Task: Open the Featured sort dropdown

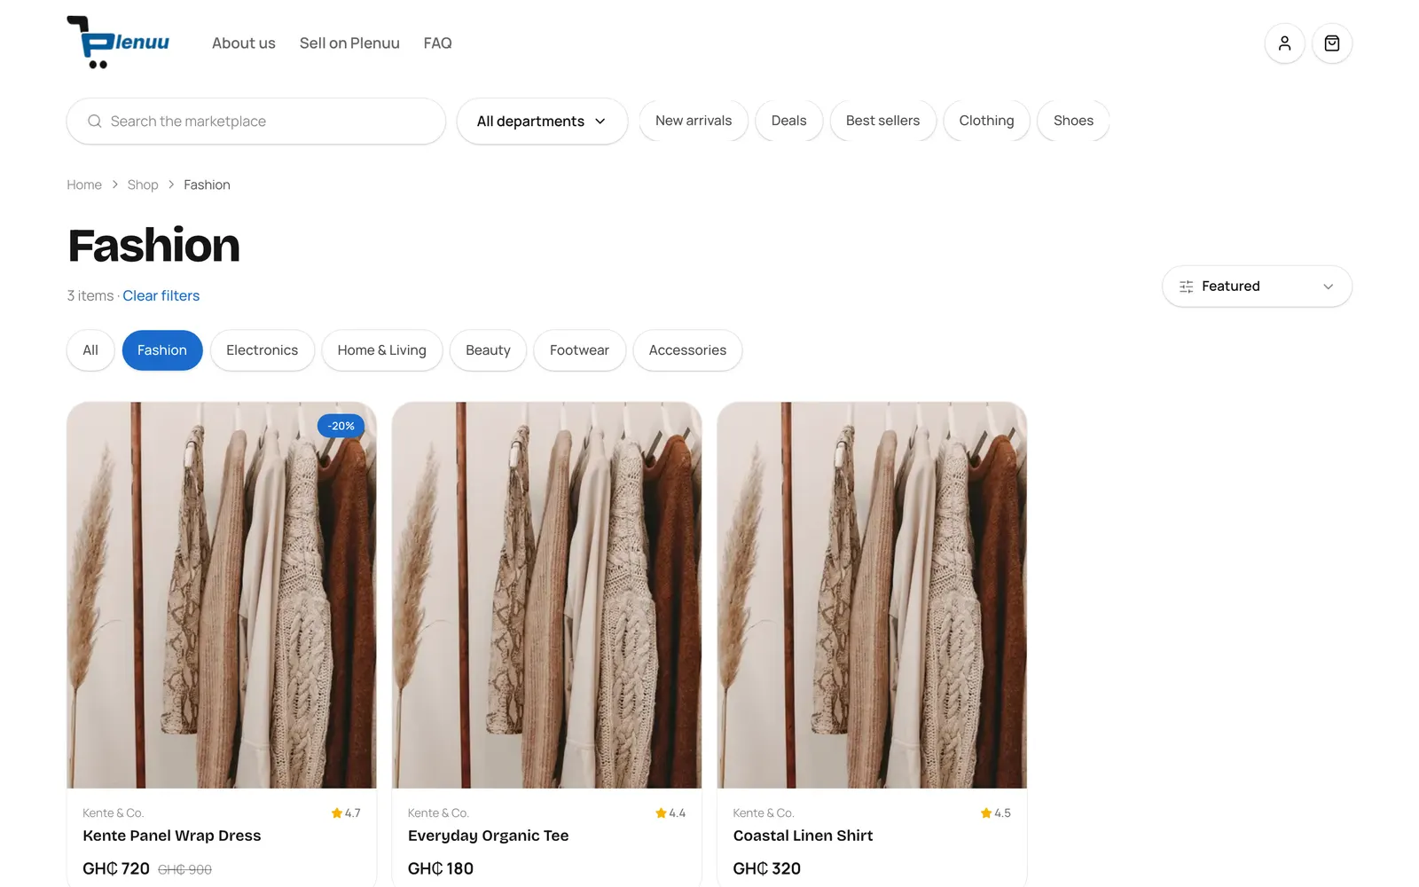Action: point(1257,287)
